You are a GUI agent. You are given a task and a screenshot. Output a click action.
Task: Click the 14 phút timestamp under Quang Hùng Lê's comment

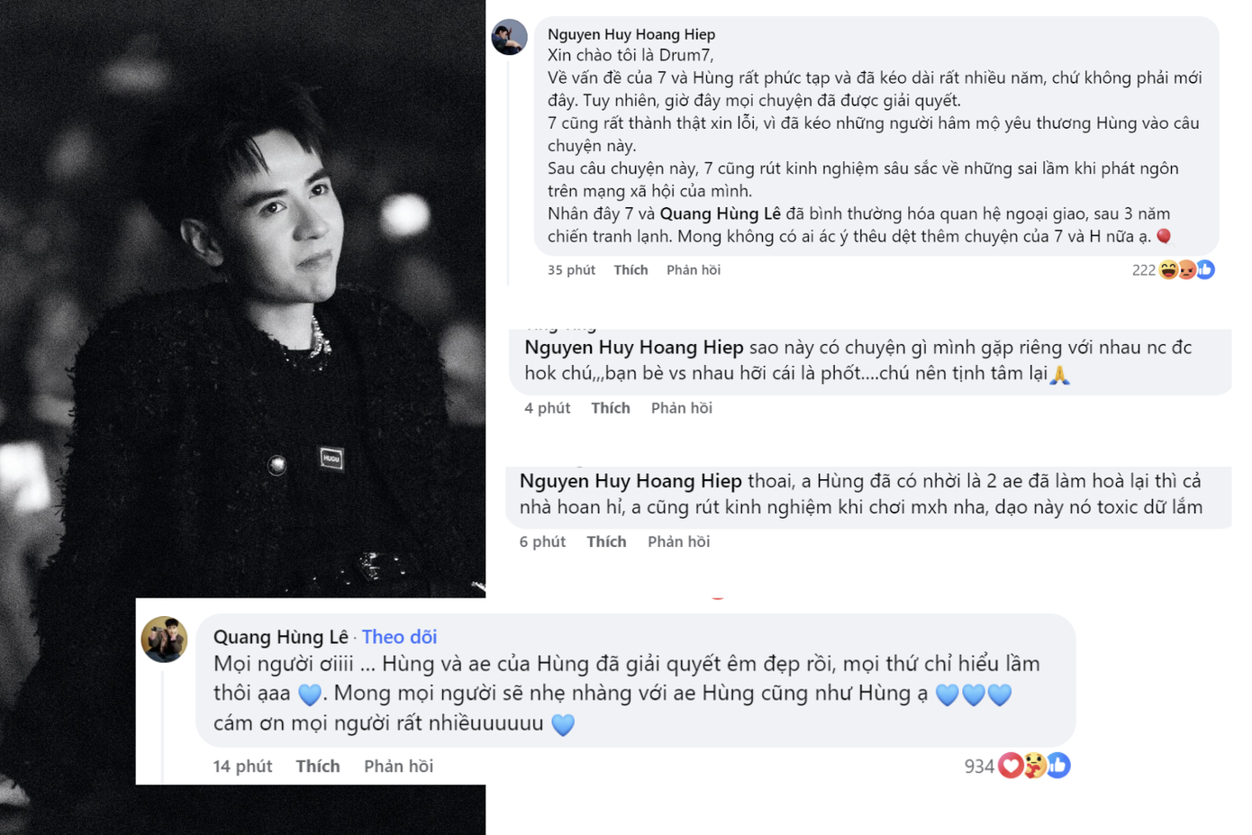(242, 766)
